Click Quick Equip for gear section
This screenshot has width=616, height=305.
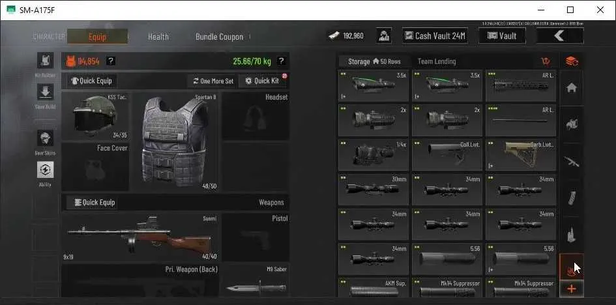click(x=91, y=81)
